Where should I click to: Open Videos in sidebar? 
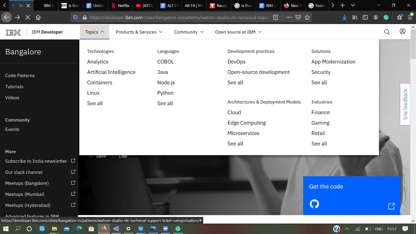tap(12, 98)
